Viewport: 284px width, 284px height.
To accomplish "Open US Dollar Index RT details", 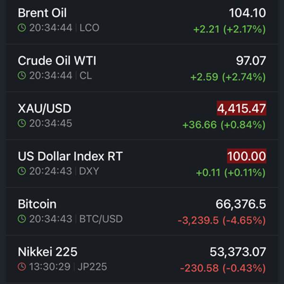I will point(70,157).
